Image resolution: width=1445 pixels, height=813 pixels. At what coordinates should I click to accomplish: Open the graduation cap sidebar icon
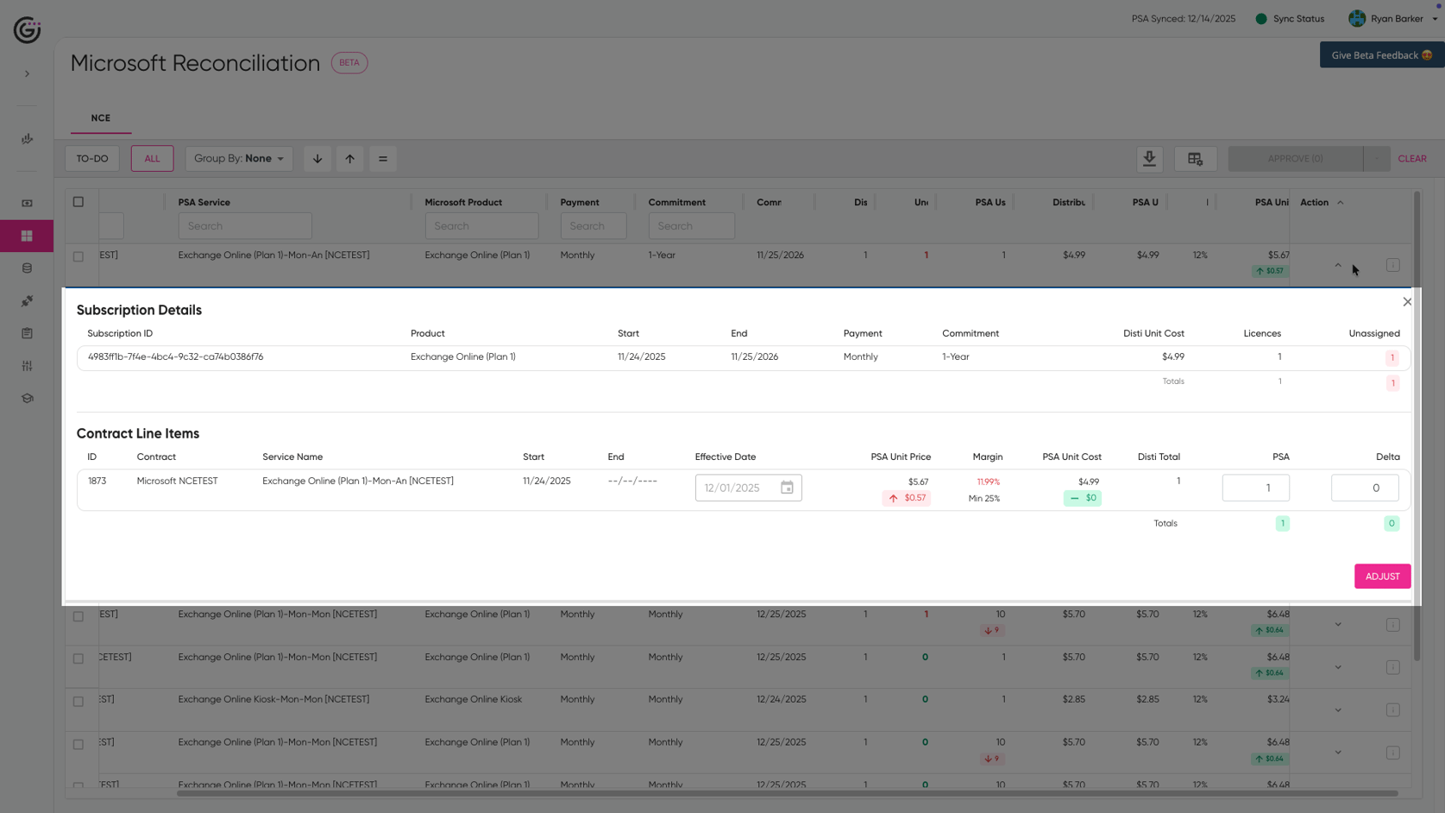[27, 399]
